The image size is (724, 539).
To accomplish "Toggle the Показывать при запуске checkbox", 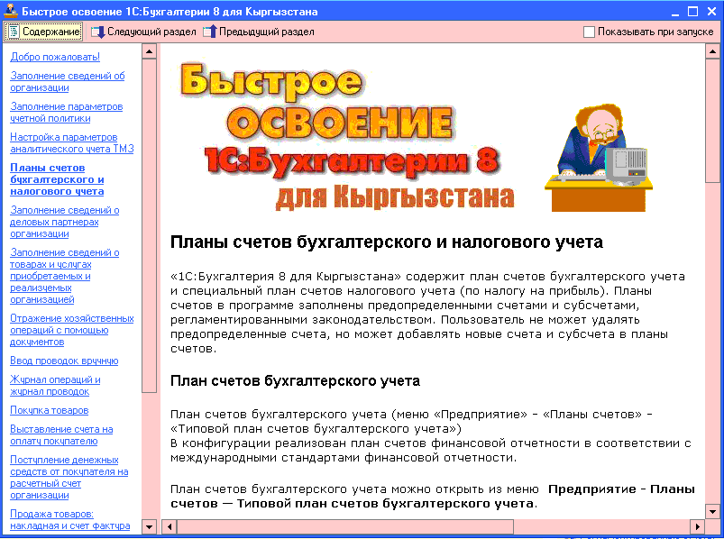I will tap(589, 32).
